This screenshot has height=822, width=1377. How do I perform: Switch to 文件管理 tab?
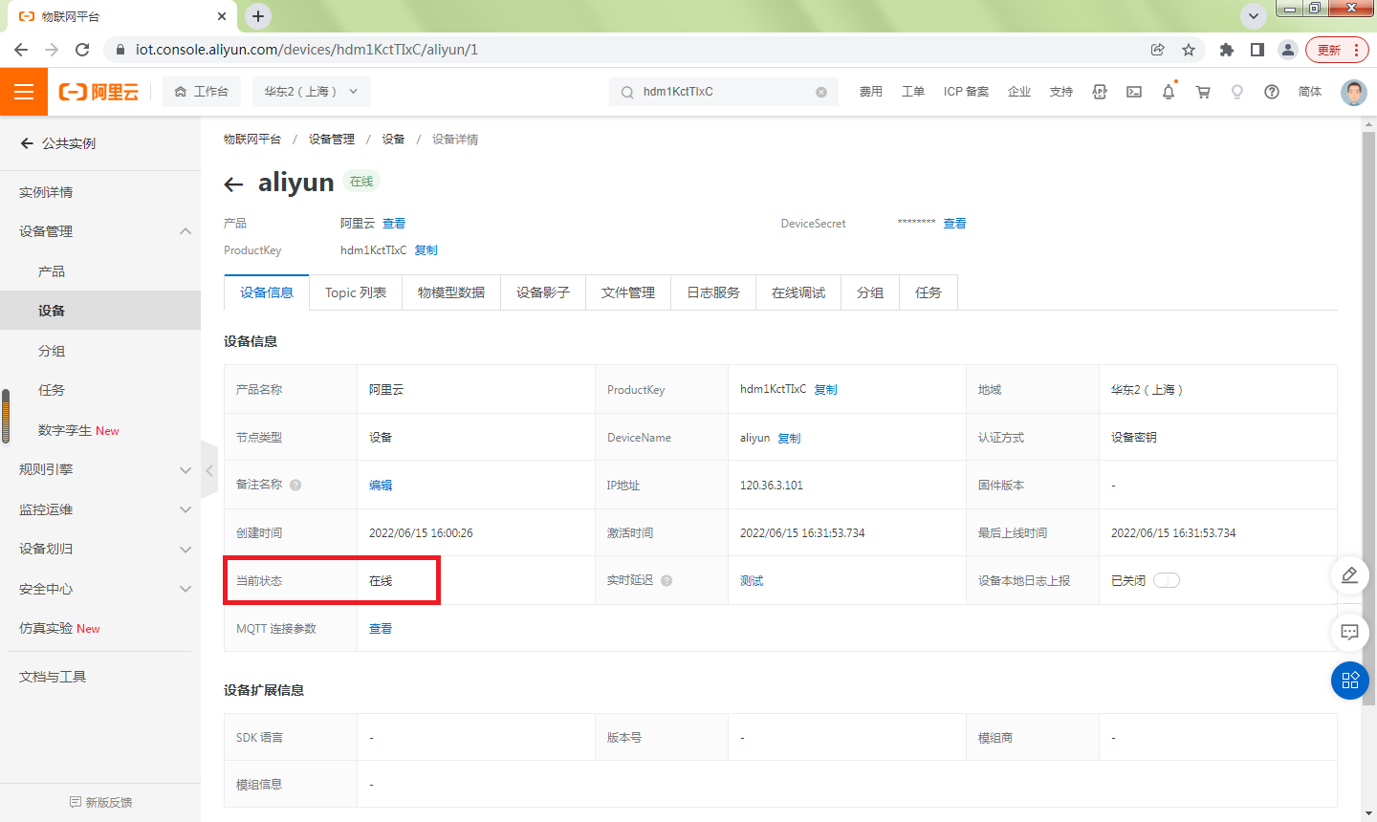(628, 292)
